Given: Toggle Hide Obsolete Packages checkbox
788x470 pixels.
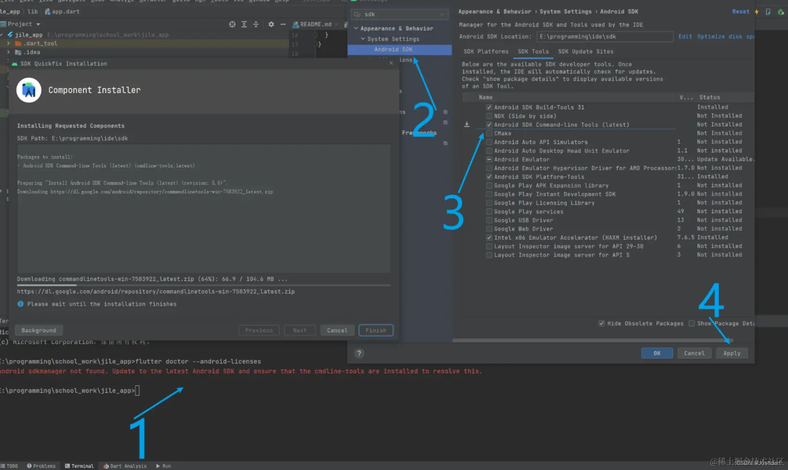Looking at the screenshot, I should coord(602,323).
